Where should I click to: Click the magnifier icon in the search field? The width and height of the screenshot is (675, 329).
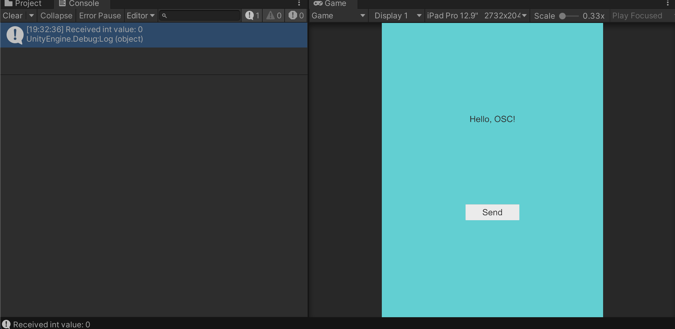pos(164,16)
